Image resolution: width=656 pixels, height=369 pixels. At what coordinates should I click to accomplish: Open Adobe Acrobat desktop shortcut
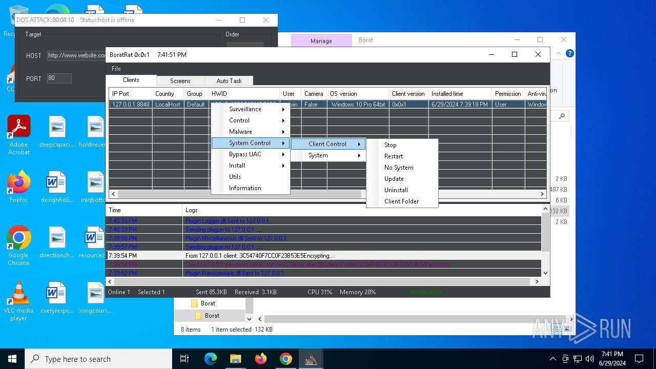pos(19,135)
